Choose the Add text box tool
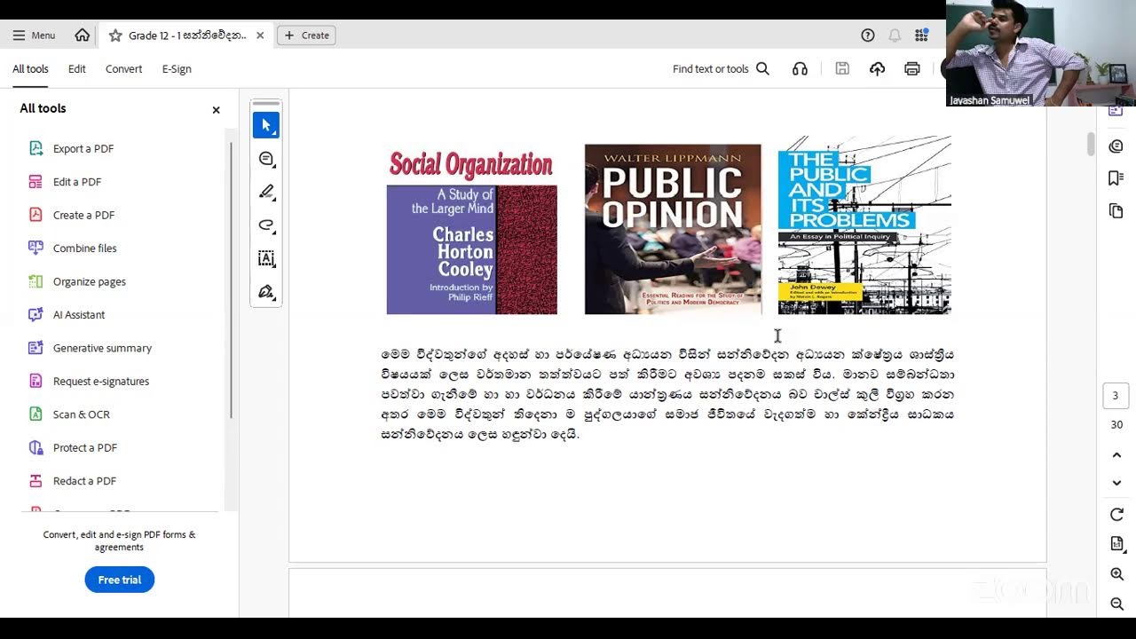1136x639 pixels. click(x=266, y=258)
